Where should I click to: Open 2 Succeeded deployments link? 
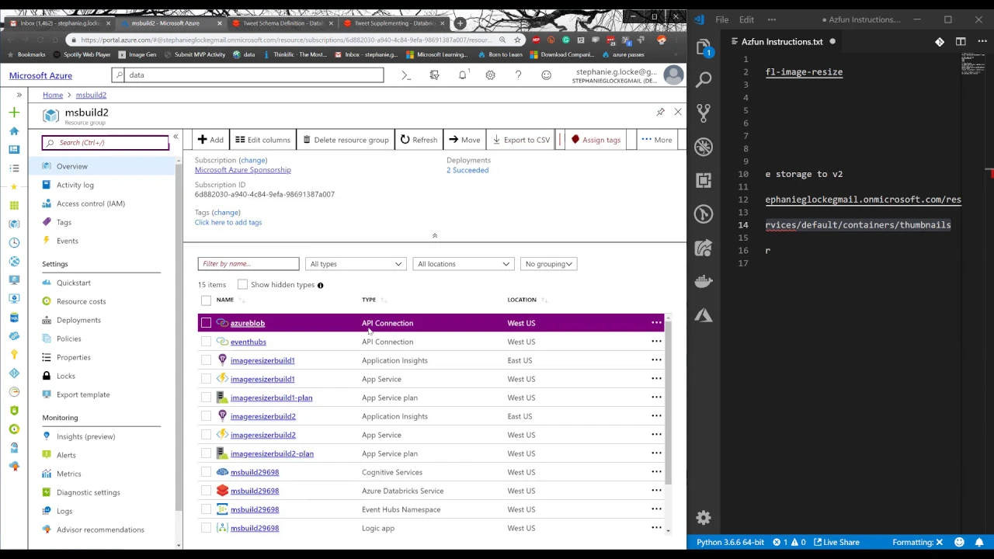467,170
